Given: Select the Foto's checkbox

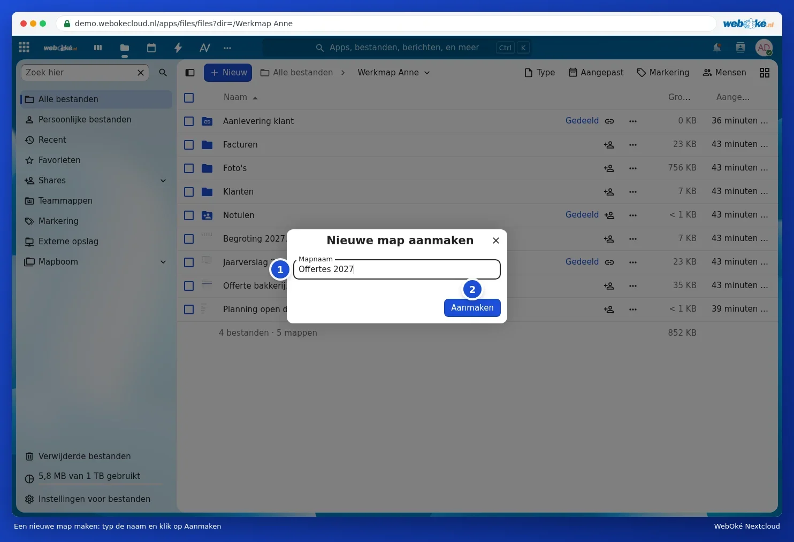Looking at the screenshot, I should coord(189,168).
